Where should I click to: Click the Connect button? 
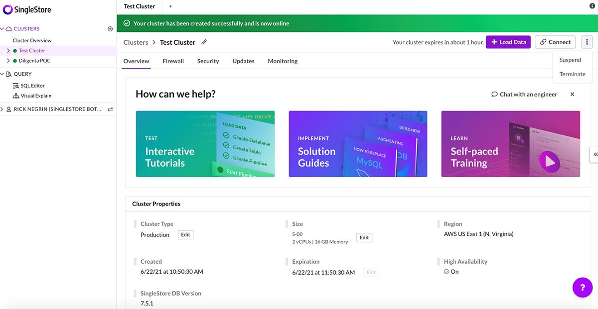pyautogui.click(x=555, y=42)
